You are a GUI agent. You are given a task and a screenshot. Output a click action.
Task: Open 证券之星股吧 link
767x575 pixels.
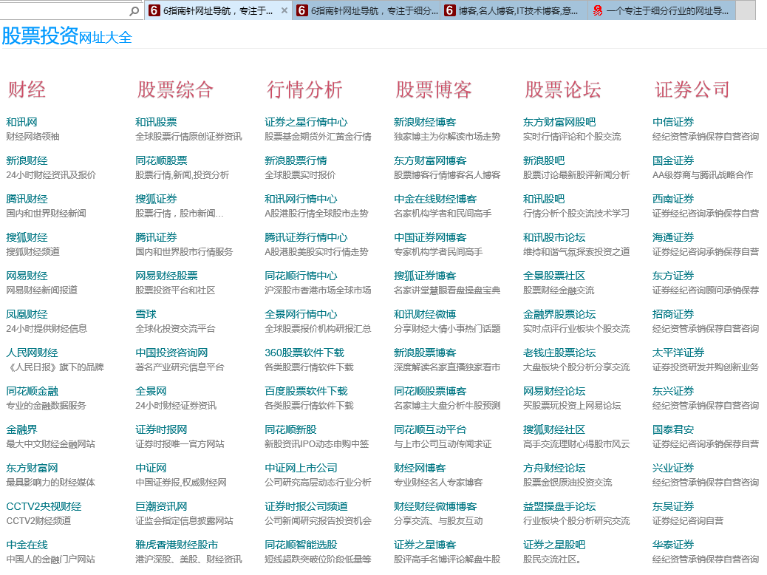coord(554,545)
